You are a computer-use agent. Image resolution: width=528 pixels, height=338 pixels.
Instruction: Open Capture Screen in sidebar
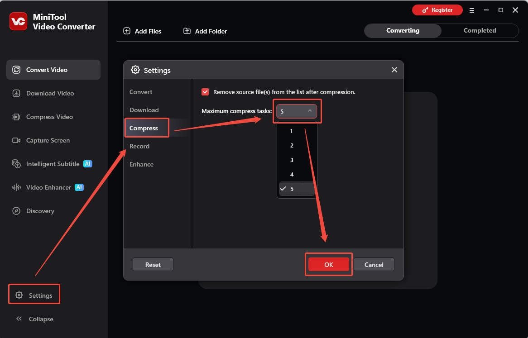(53, 140)
